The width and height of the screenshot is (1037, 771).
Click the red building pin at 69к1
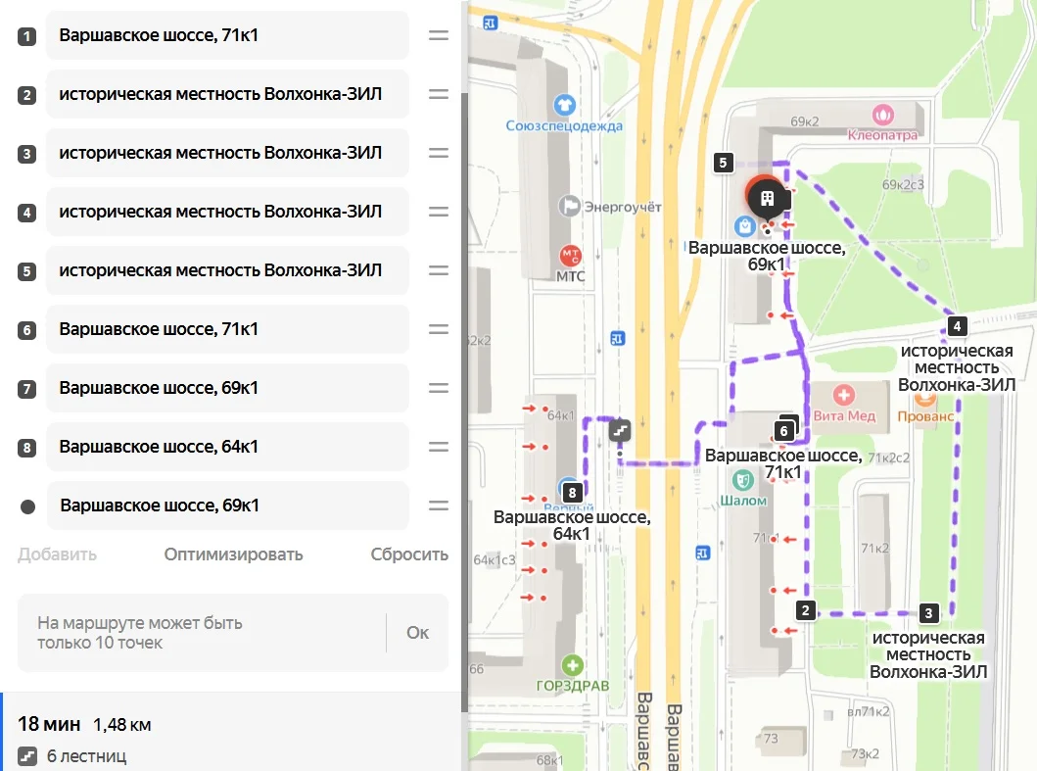pyautogui.click(x=766, y=197)
